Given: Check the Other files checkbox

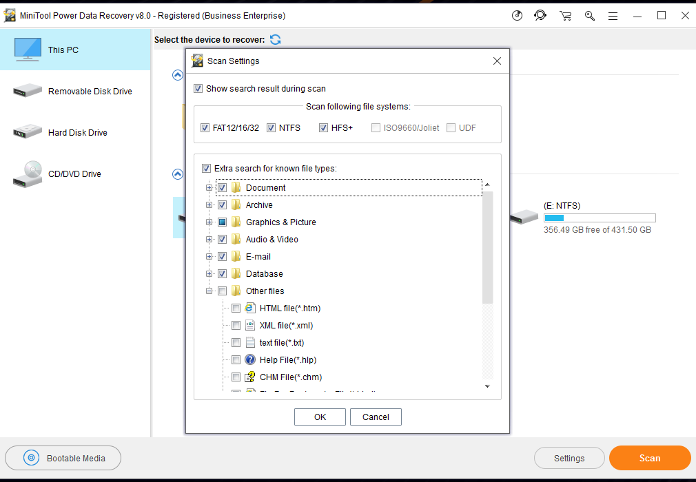Looking at the screenshot, I should (x=223, y=291).
